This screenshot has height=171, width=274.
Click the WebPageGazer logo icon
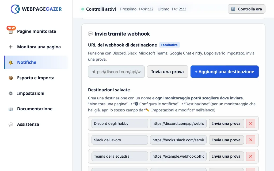coord(15,9)
